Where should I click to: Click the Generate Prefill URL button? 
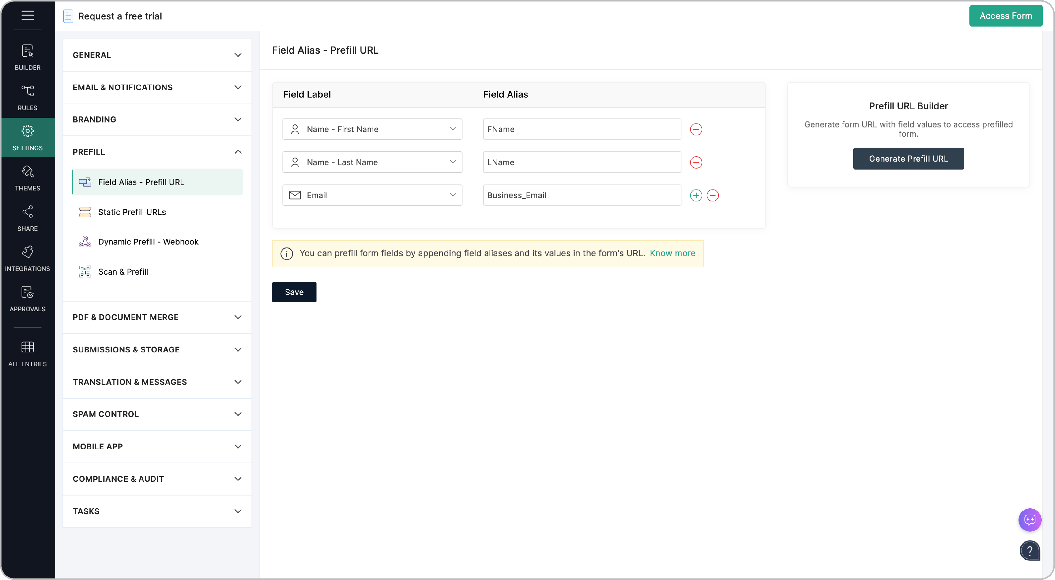coord(908,159)
